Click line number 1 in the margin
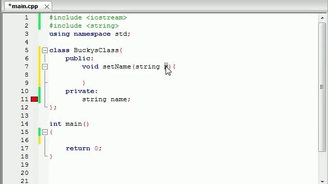 [x=27, y=17]
